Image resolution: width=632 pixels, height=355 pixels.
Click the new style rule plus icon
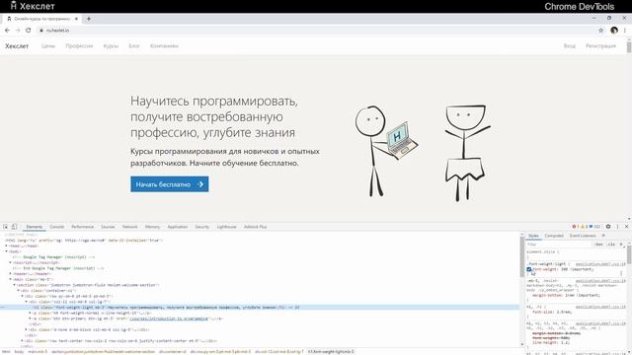click(x=621, y=245)
